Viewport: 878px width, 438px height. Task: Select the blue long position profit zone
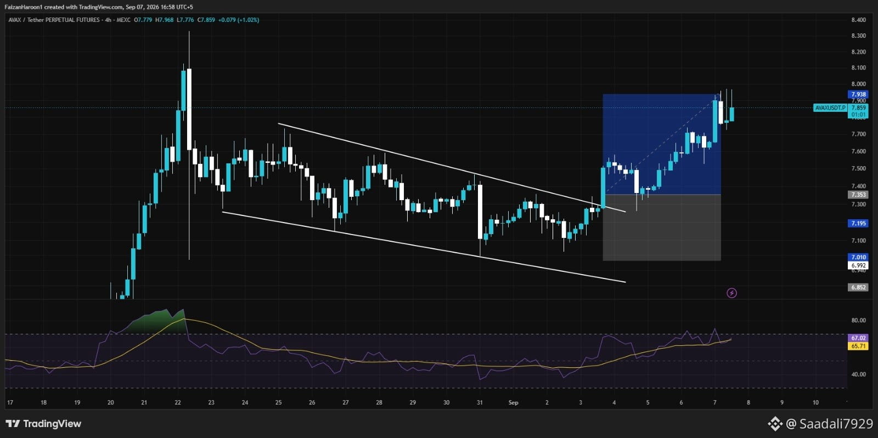[x=661, y=144]
